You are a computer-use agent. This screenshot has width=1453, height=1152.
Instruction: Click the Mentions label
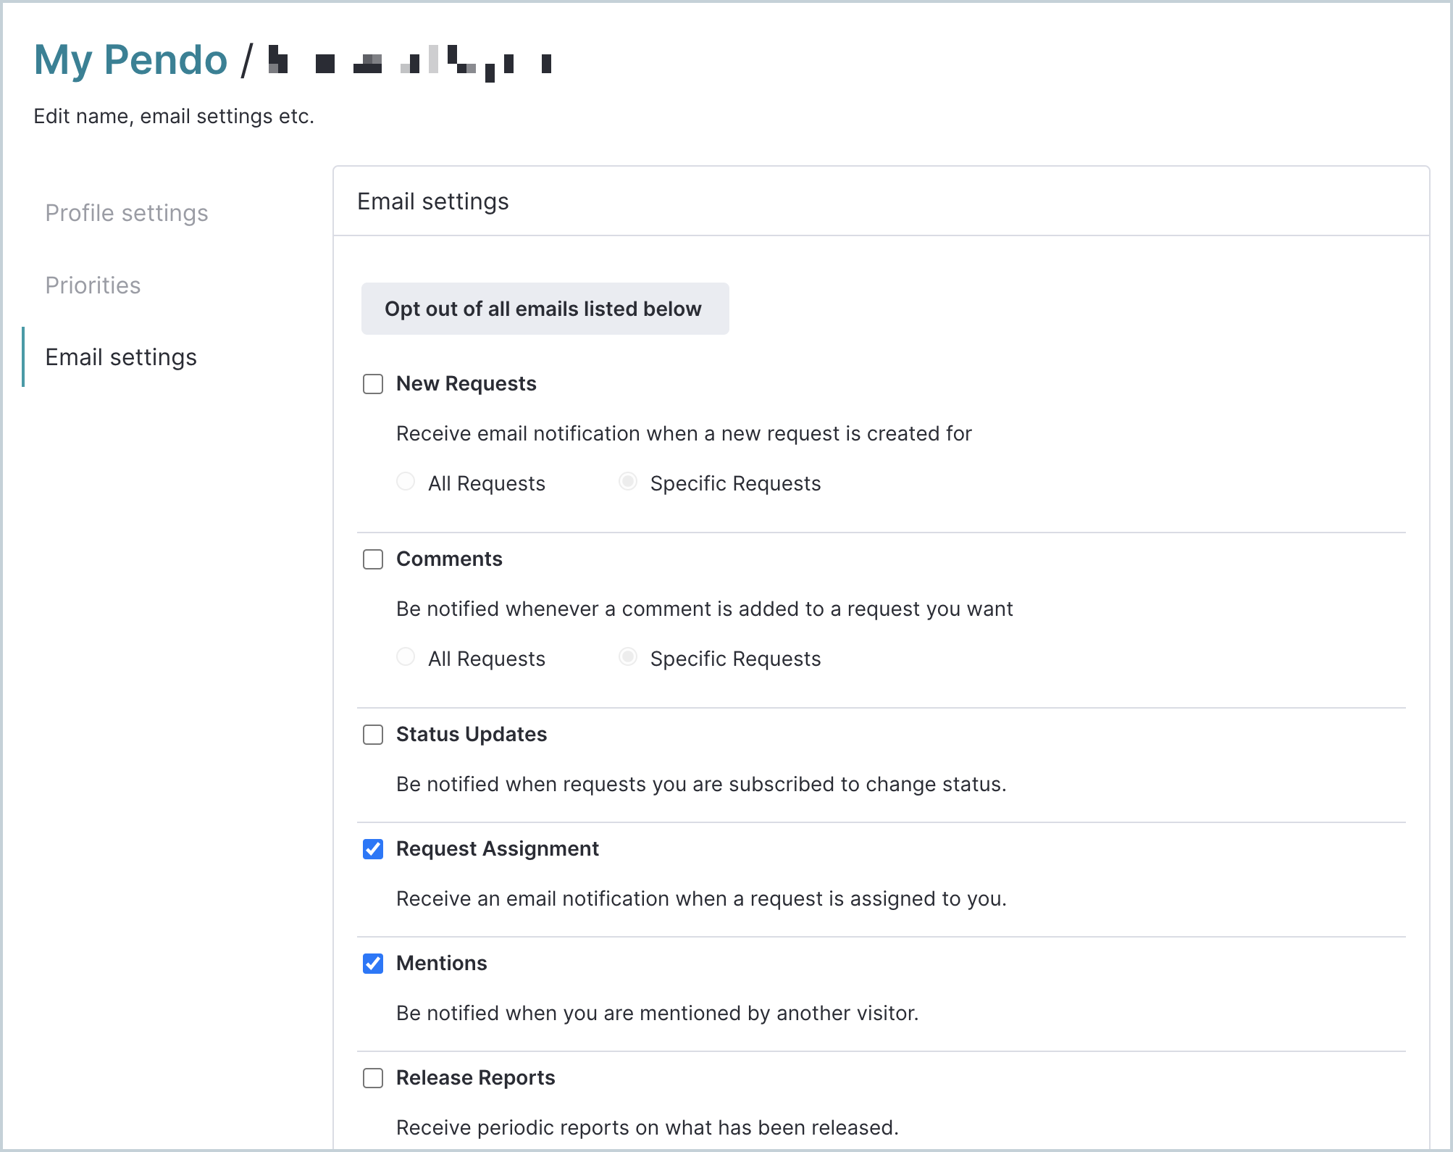click(x=441, y=964)
